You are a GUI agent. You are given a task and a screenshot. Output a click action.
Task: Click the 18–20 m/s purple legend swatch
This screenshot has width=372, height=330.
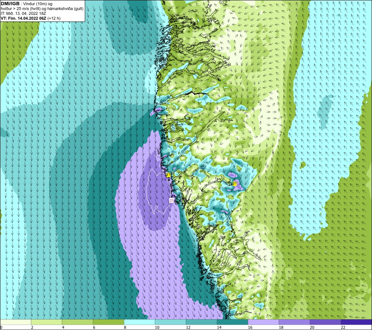294,322
